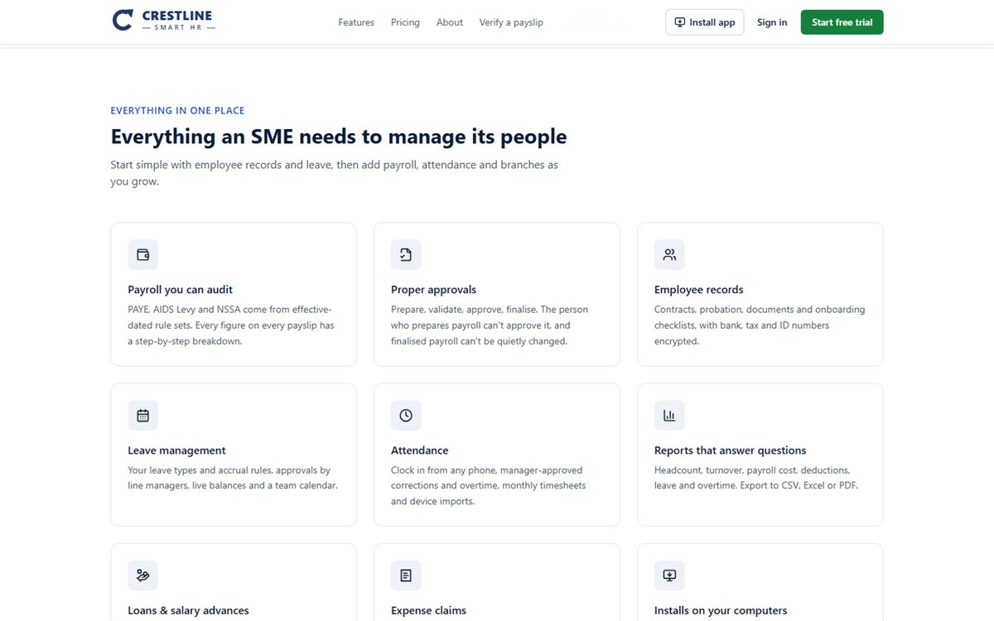This screenshot has width=994, height=621.
Task: Click the 'Expense claims' heading
Action: point(428,611)
